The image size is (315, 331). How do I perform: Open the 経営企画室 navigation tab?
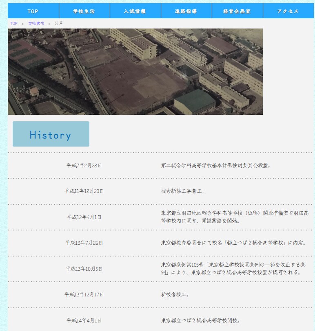237,11
